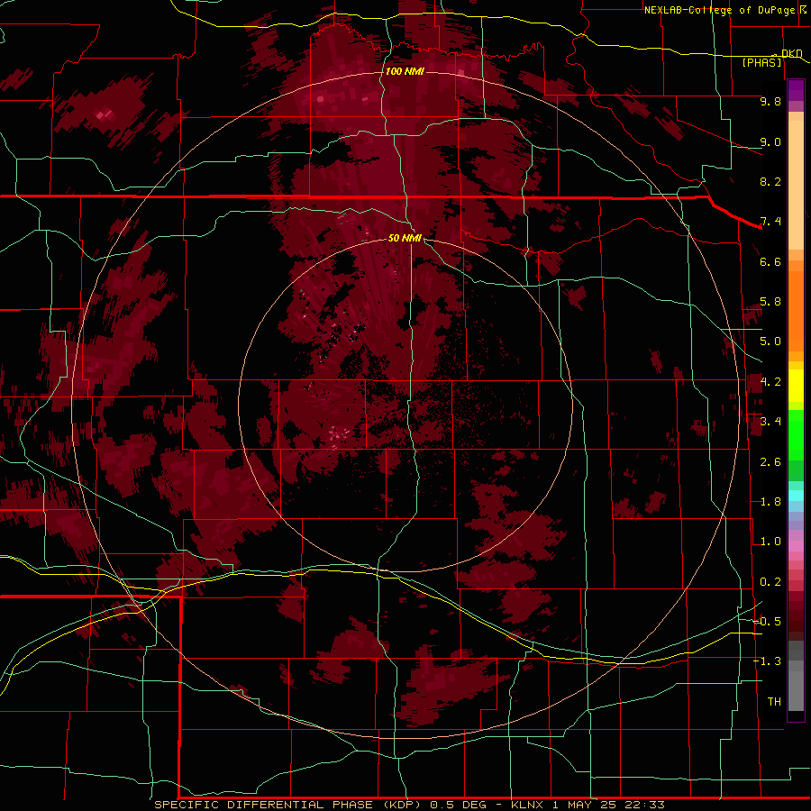Click the -0.5 scale value
The height and width of the screenshot is (811, 811).
767,622
